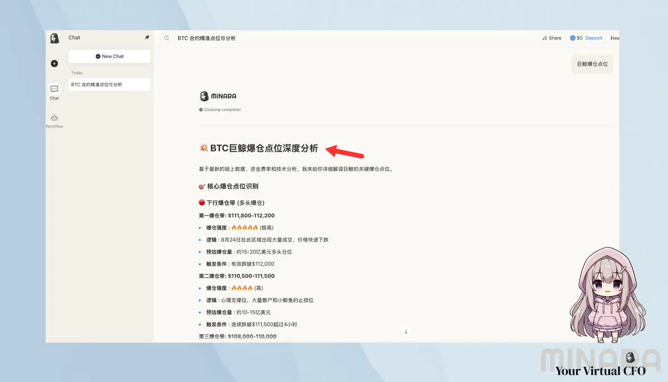This screenshot has width=668, height=382.
Task: Click the search magnifier icon
Action: point(166,38)
